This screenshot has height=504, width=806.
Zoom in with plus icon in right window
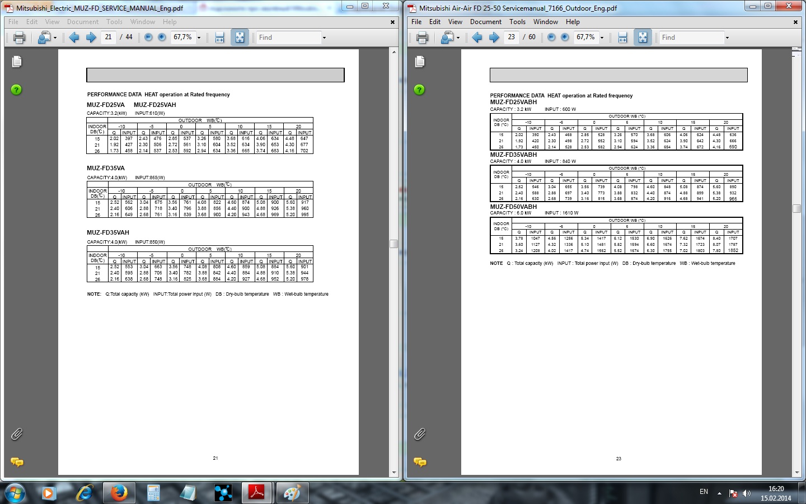(565, 38)
